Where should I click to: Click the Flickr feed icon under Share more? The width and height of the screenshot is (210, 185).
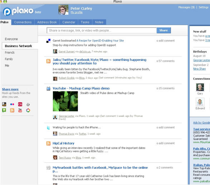[12, 104]
